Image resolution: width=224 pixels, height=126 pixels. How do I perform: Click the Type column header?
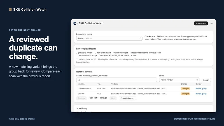click(x=99, y=84)
